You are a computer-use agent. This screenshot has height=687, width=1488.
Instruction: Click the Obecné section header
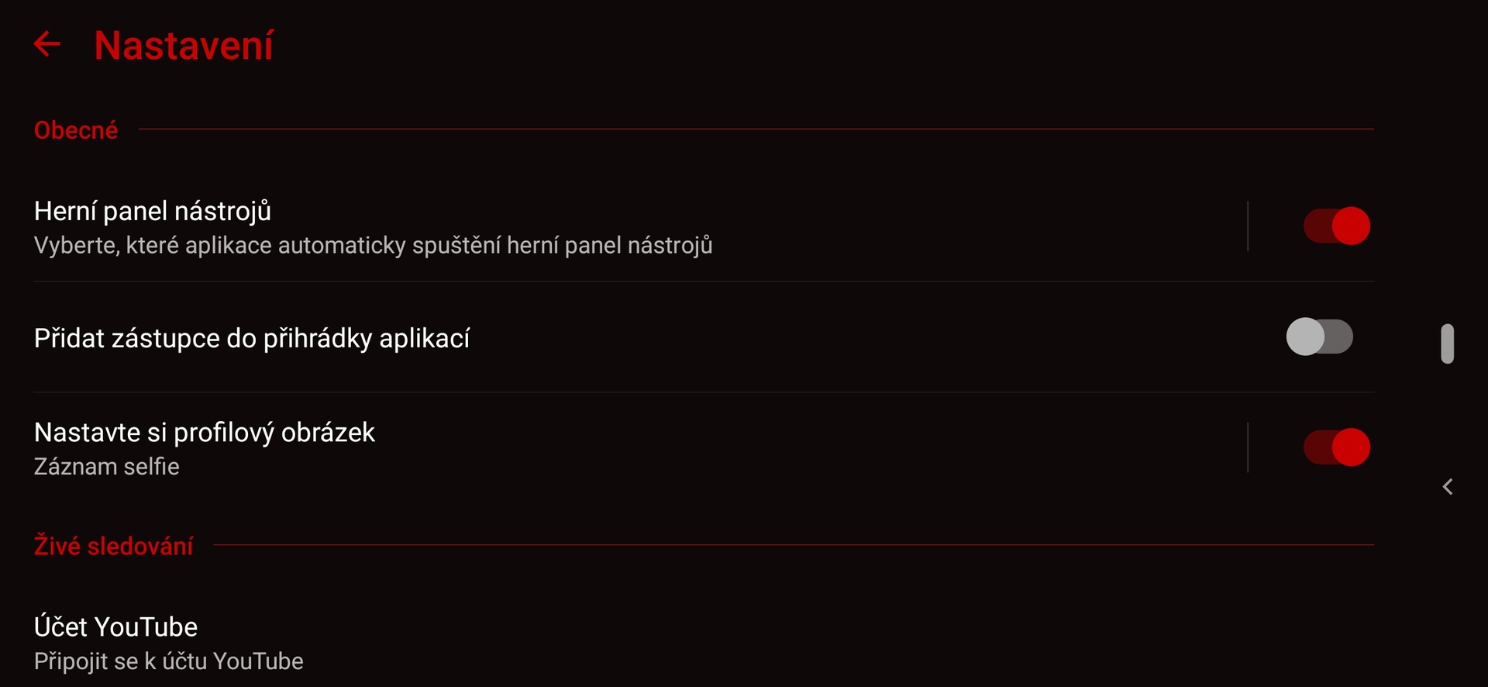coord(76,130)
